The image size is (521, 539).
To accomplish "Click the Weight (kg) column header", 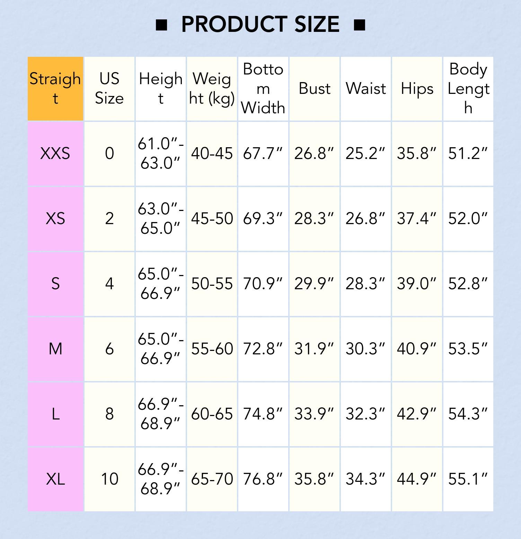I will point(212,89).
